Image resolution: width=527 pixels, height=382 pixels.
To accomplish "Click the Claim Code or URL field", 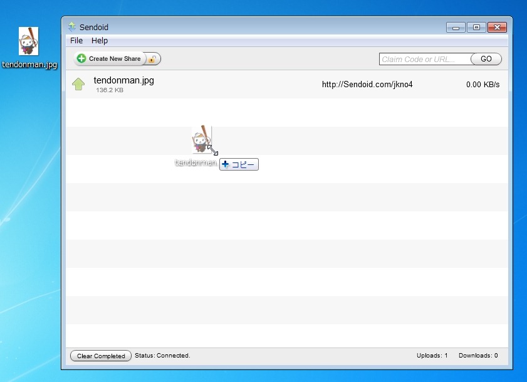I will 425,59.
